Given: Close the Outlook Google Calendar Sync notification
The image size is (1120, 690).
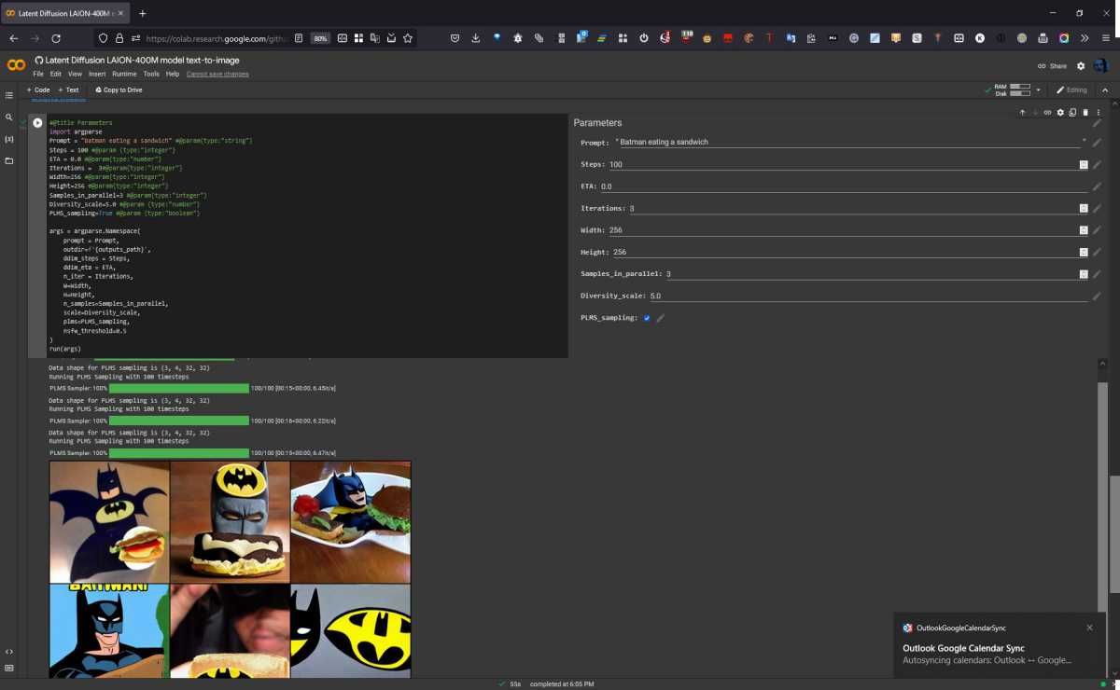Looking at the screenshot, I should coord(1089,628).
